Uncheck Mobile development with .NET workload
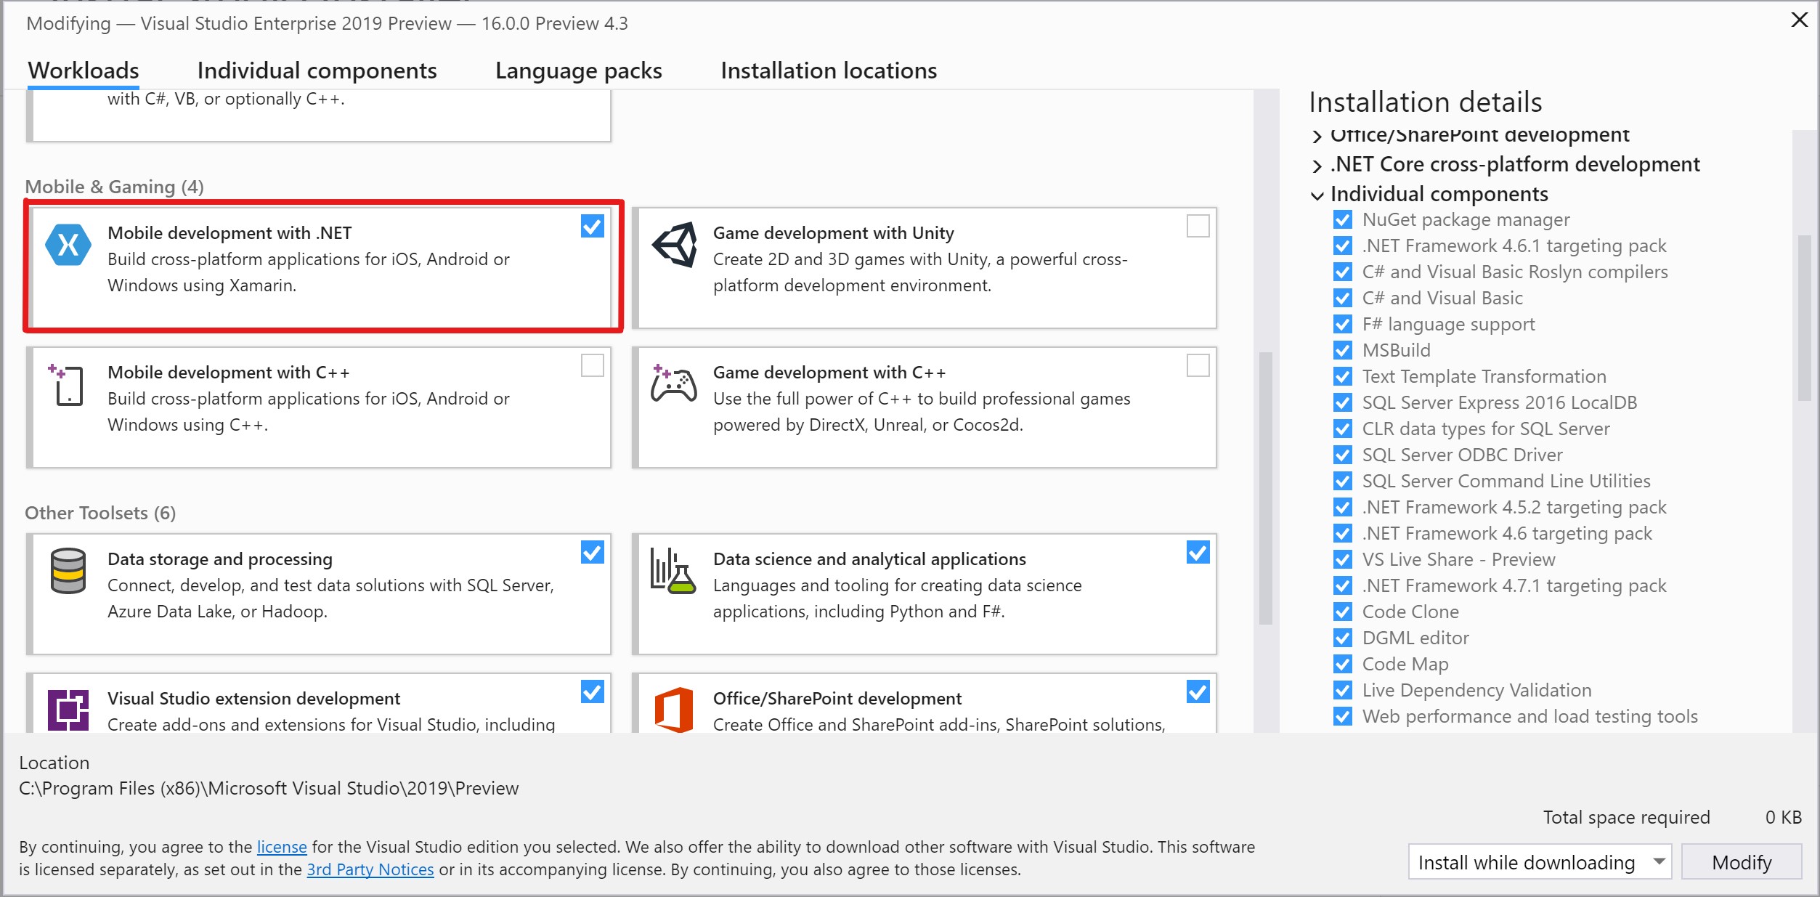The width and height of the screenshot is (1820, 897). point(593,227)
